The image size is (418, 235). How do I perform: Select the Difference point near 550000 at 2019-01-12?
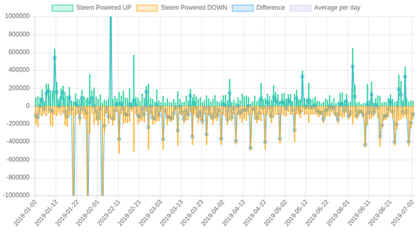tap(55, 58)
